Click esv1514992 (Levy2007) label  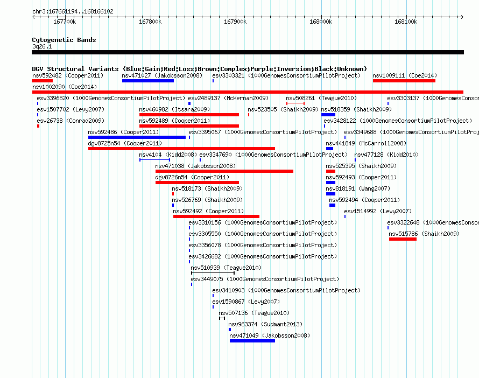coord(378,211)
